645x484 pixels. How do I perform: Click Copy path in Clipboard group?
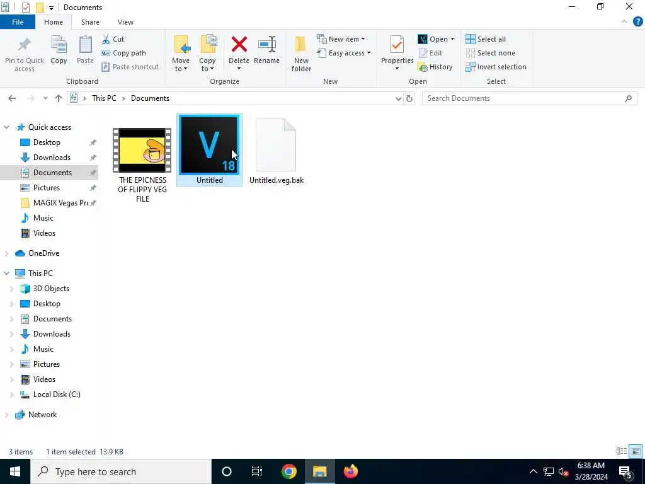(124, 53)
